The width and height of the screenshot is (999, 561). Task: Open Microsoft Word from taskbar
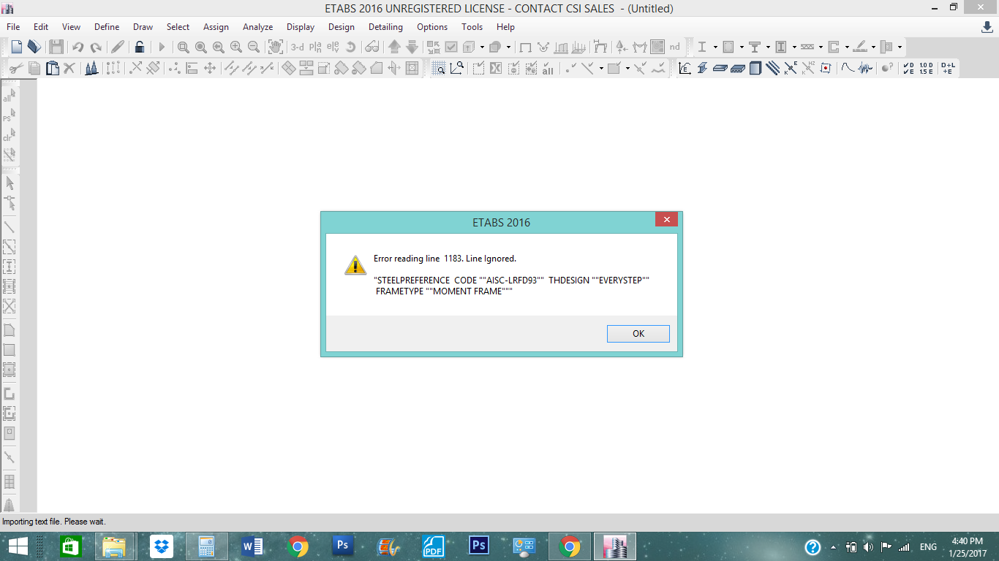[x=252, y=546]
